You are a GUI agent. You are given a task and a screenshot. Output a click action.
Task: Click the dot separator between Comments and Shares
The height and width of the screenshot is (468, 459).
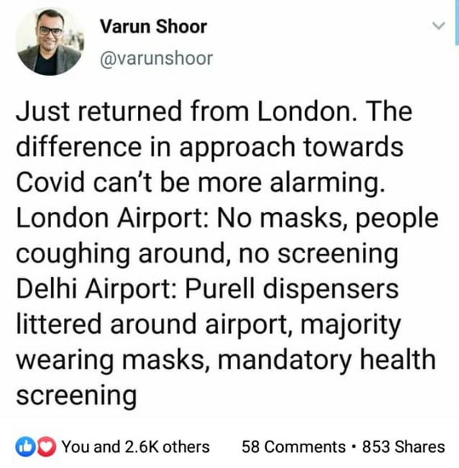[354, 447]
